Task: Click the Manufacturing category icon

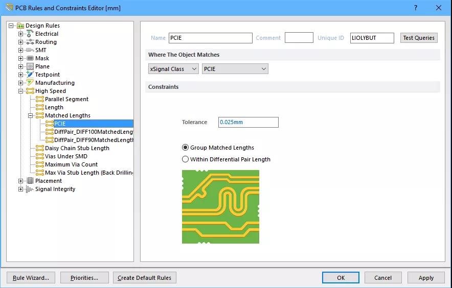Action: tap(30, 83)
